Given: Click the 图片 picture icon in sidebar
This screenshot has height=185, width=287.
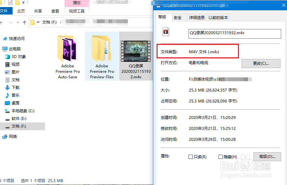Looking at the screenshot, I should tap(7, 72).
